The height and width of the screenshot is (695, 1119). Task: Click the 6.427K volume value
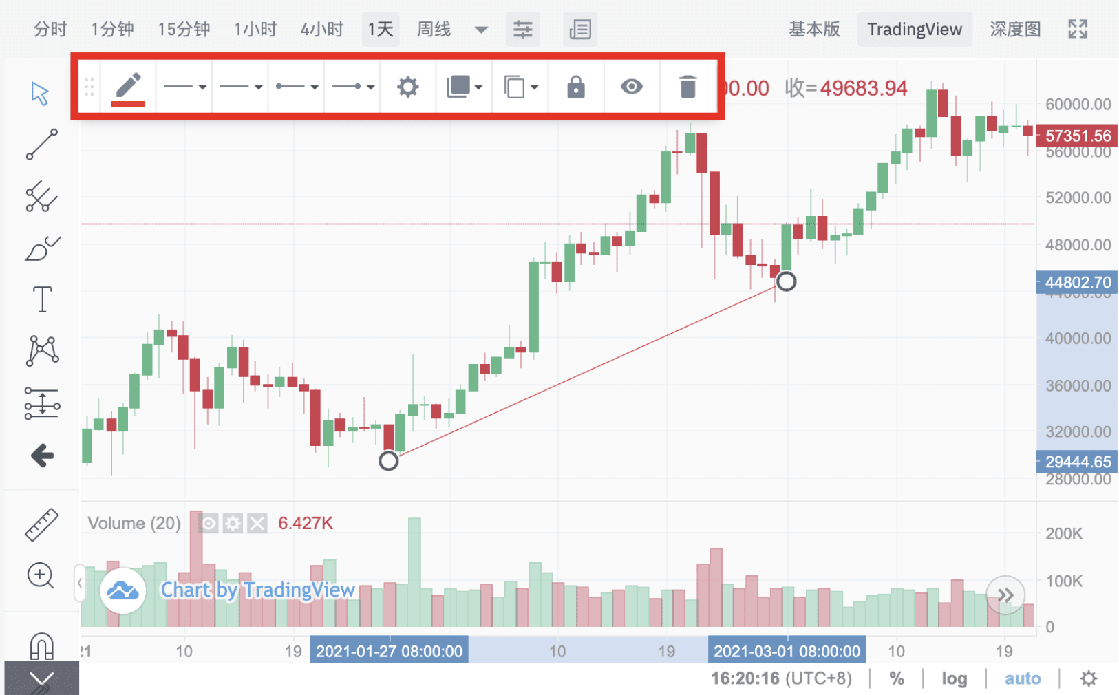[x=306, y=524]
